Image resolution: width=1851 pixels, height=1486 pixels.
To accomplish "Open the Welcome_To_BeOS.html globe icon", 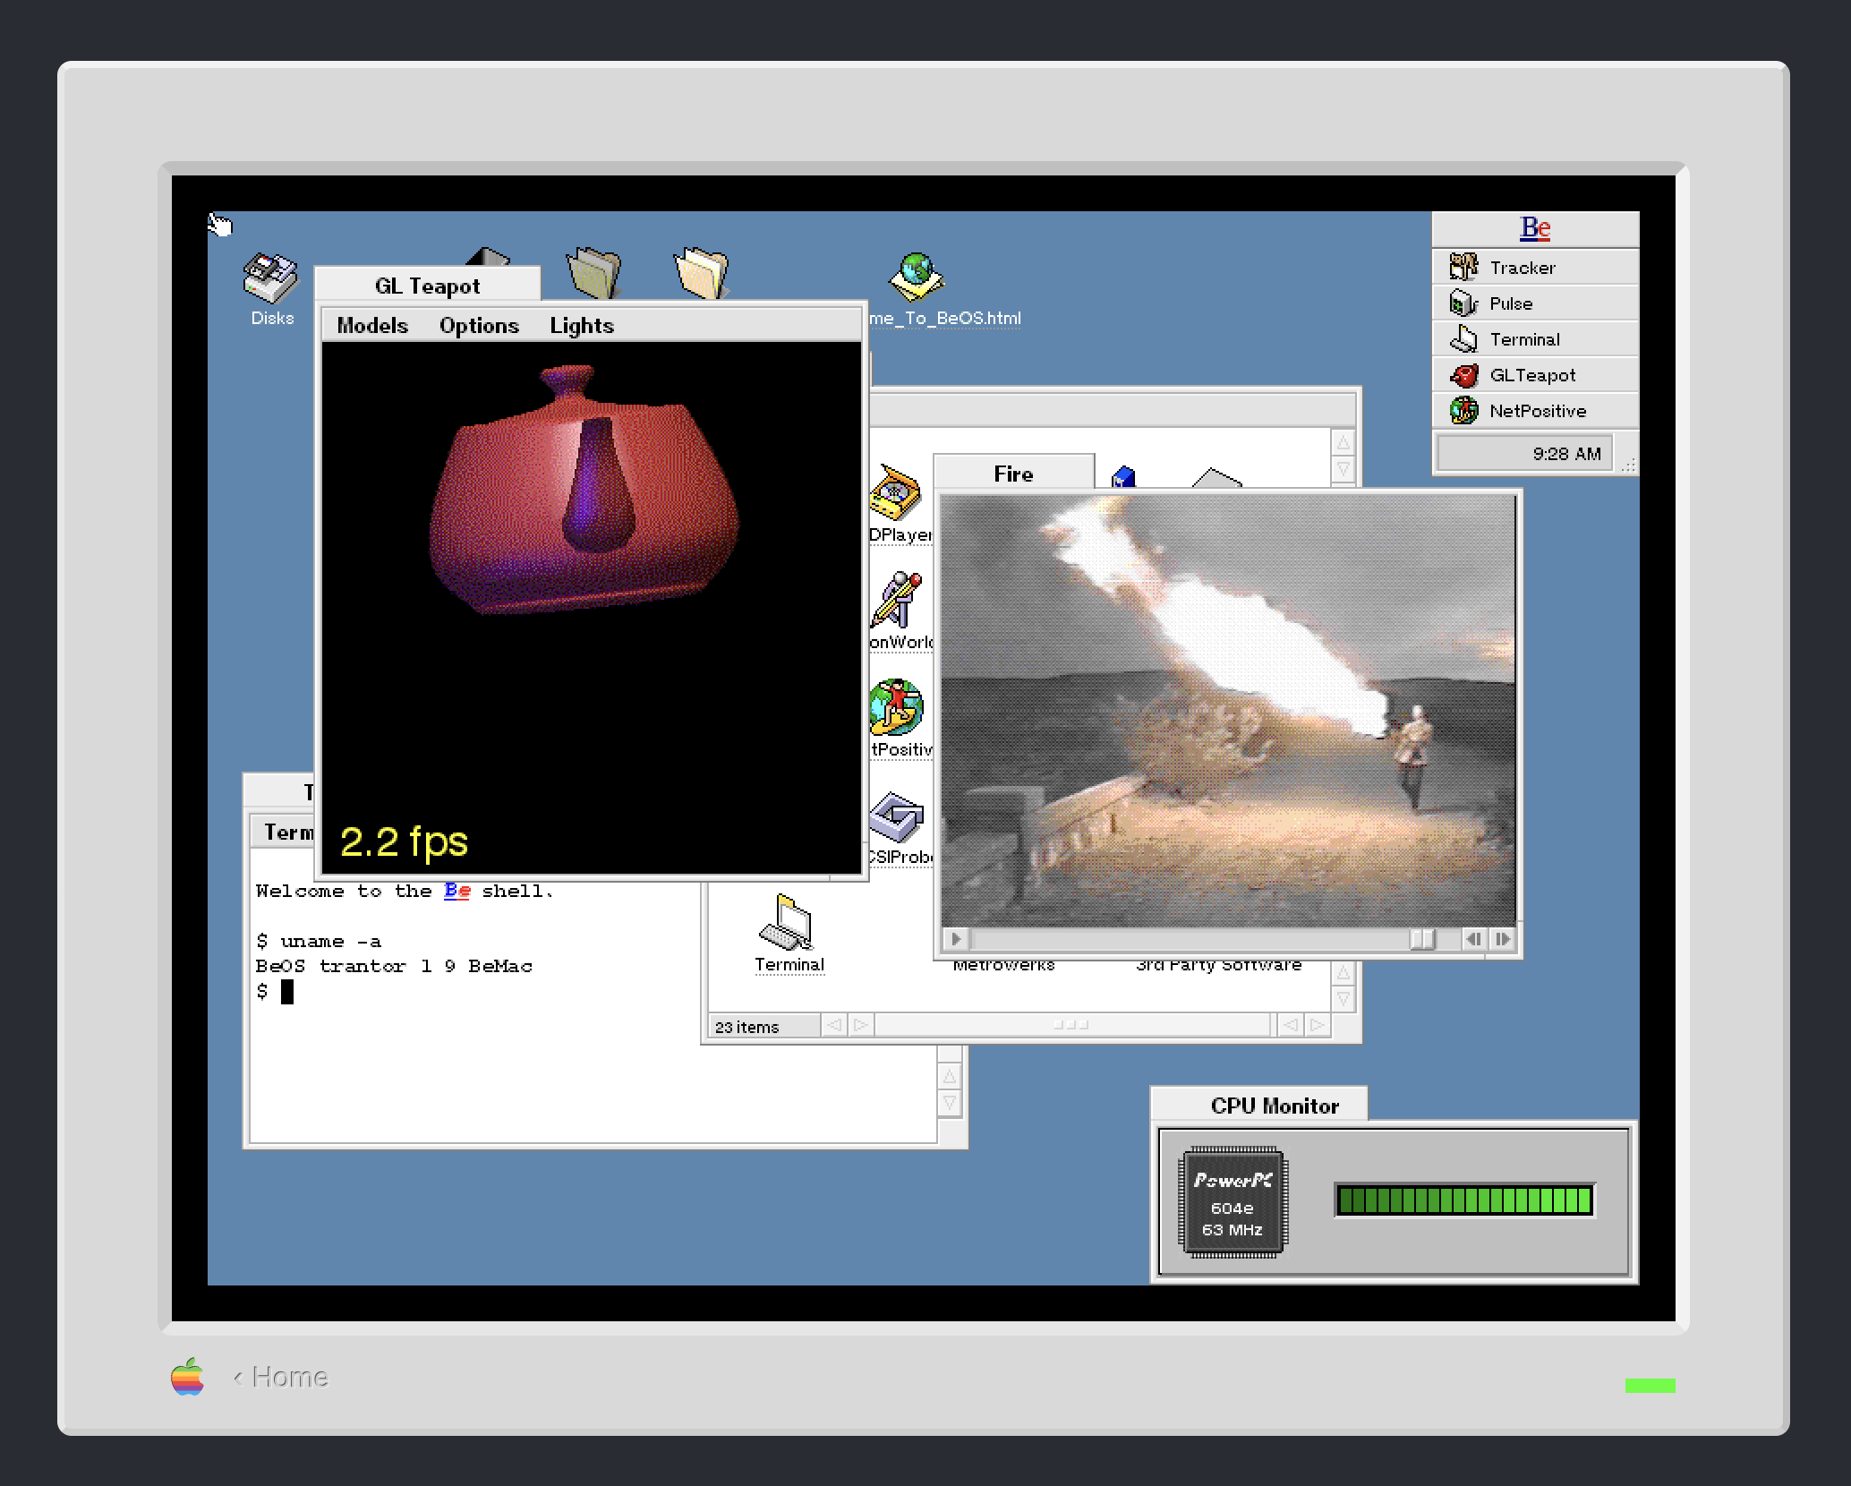I will 916,277.
